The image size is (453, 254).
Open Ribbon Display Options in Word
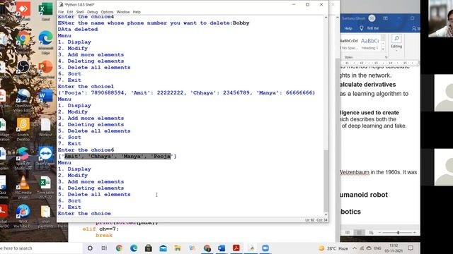(x=385, y=18)
